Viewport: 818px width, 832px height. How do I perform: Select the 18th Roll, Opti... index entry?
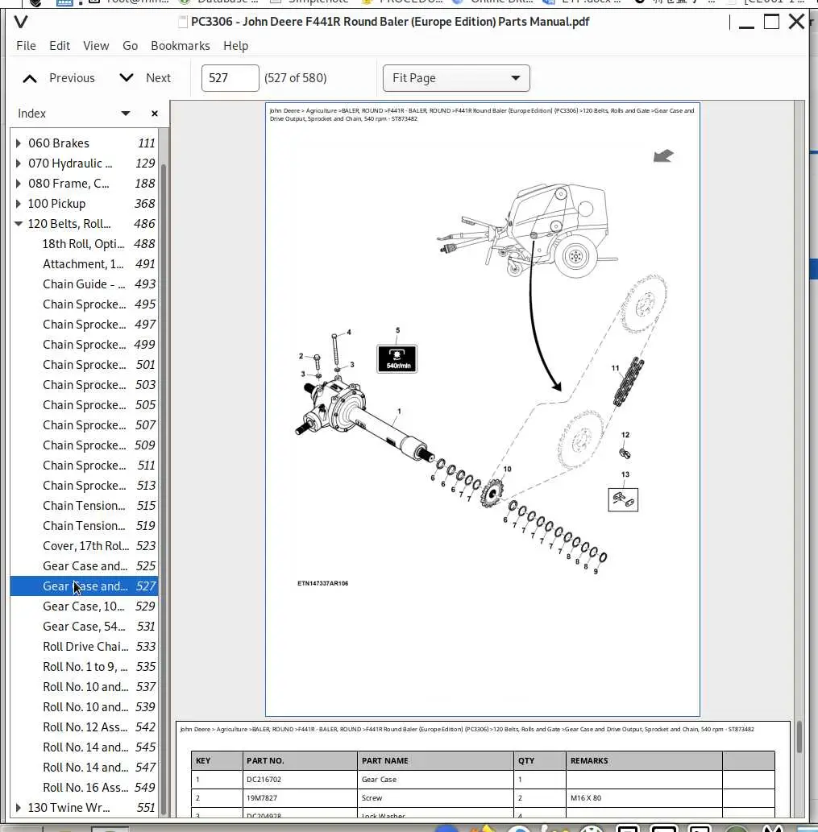tap(84, 244)
